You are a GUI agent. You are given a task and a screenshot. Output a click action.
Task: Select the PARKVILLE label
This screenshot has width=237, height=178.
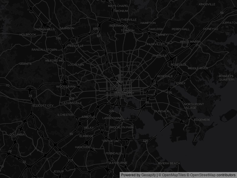pyautogui.click(x=154, y=44)
